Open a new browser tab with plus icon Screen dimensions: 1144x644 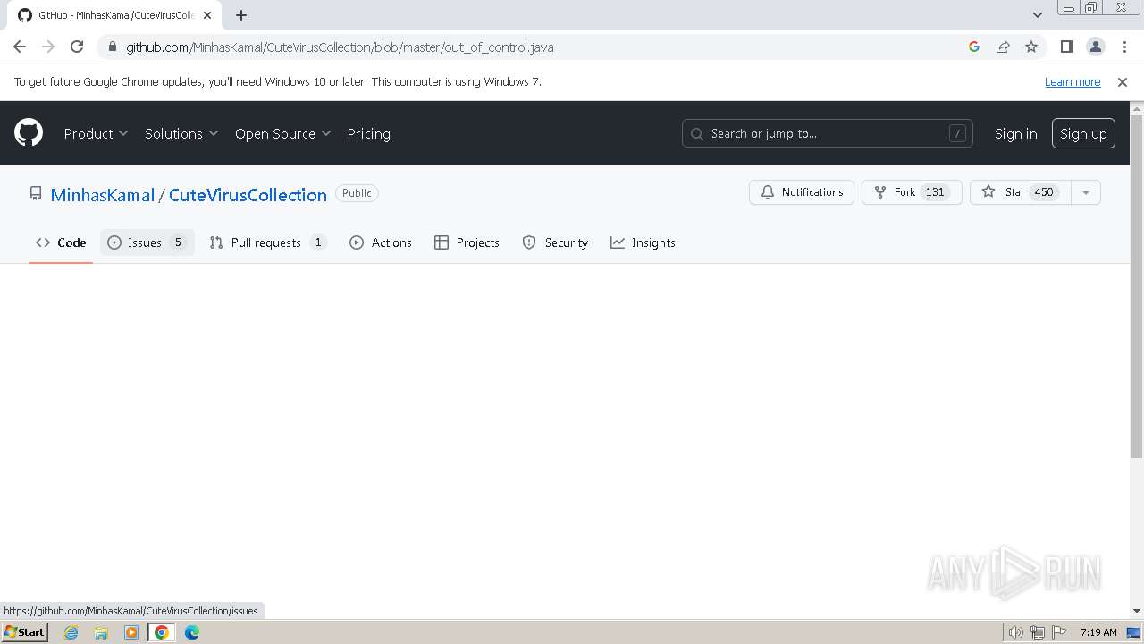(241, 15)
